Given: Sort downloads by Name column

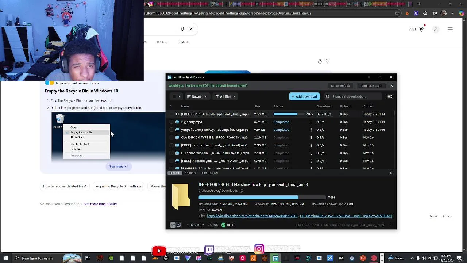Looking at the screenshot, I should [x=185, y=106].
